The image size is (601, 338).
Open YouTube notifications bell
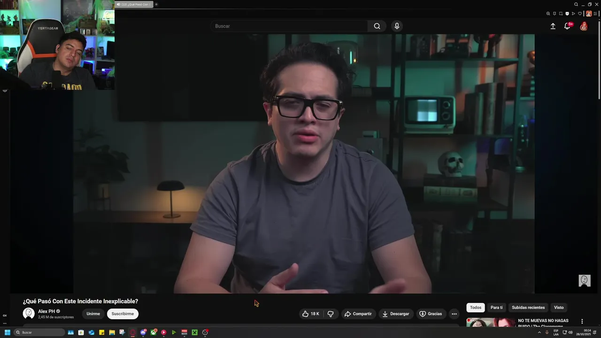pyautogui.click(x=567, y=26)
